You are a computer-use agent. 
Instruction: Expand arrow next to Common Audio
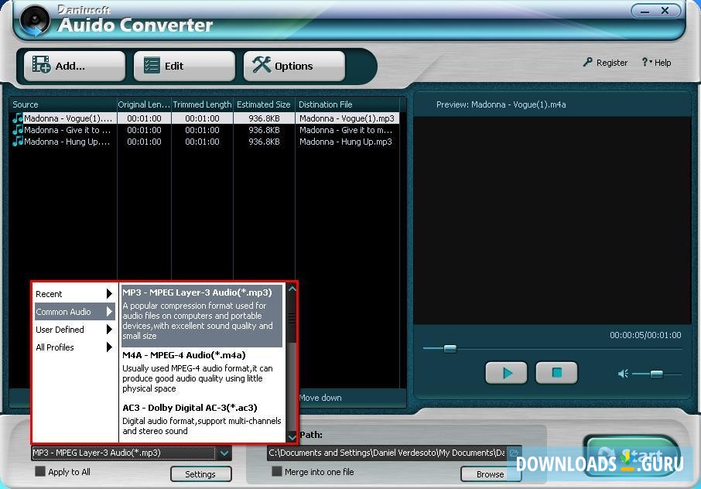[x=109, y=312]
